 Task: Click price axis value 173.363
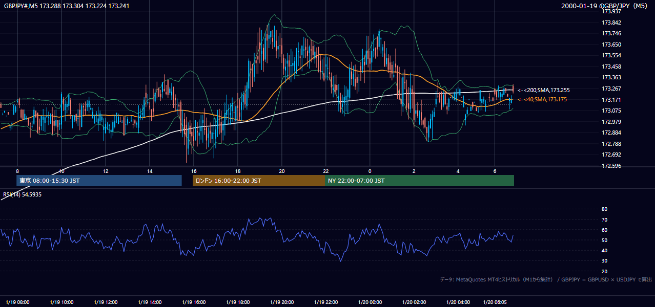[611, 78]
